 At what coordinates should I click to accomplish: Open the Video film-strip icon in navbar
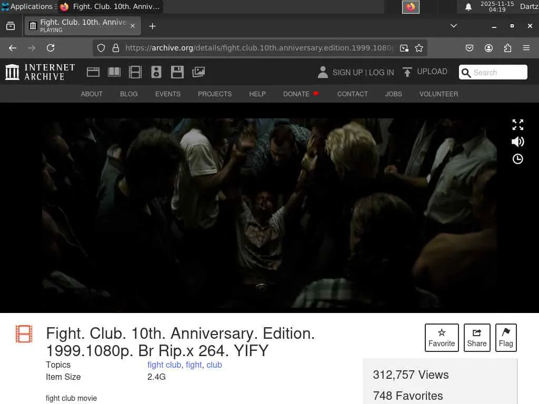(x=135, y=72)
